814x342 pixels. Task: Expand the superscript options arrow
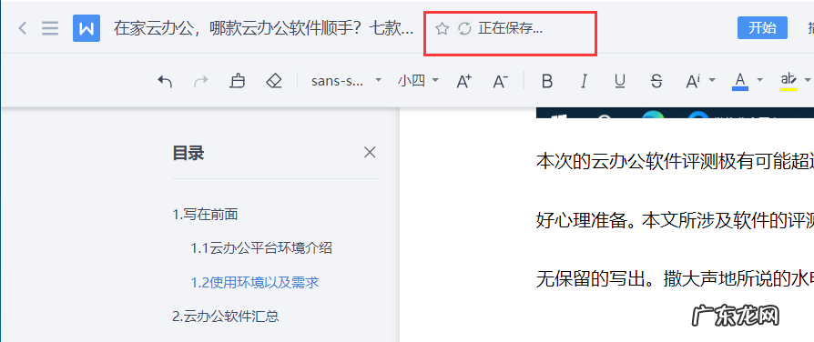[712, 80]
